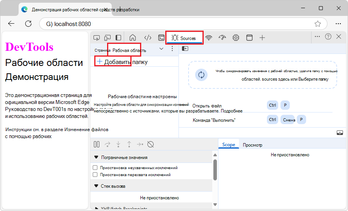Viewport: 348px width, 211px height.
Task: Pause script execution button
Action: pyautogui.click(x=97, y=144)
